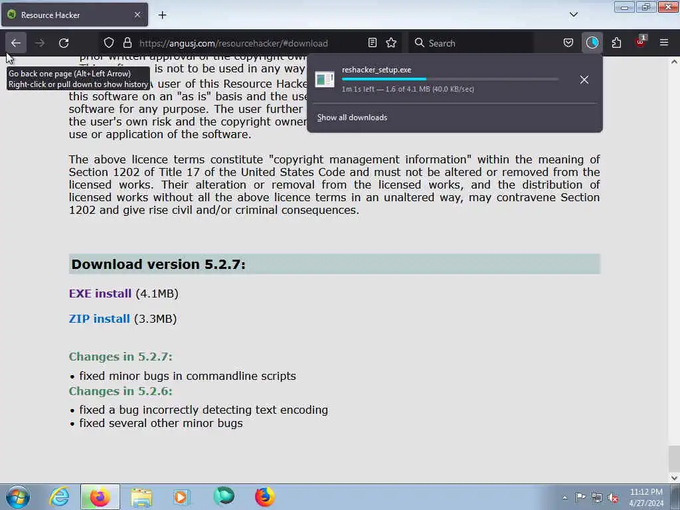Reload the current page
Screen dimensions: 680x510
pyautogui.click(x=64, y=43)
